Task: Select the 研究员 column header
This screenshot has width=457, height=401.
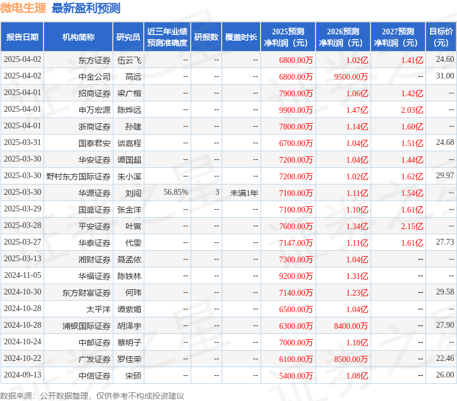Action: tap(128, 37)
